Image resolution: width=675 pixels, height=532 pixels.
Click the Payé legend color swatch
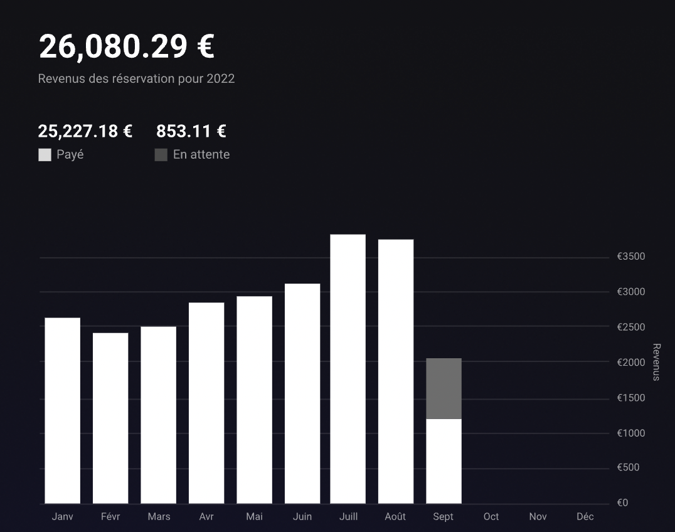tap(45, 155)
